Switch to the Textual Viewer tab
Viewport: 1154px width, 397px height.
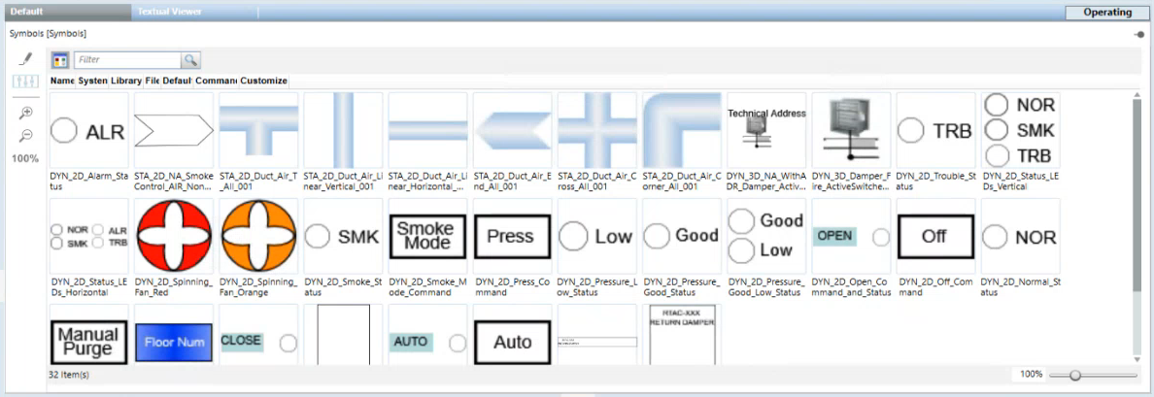169,13
